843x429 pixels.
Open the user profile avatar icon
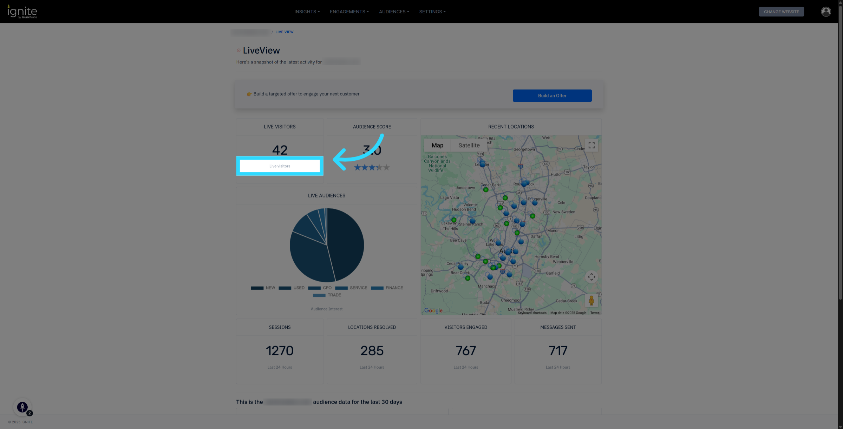[826, 12]
